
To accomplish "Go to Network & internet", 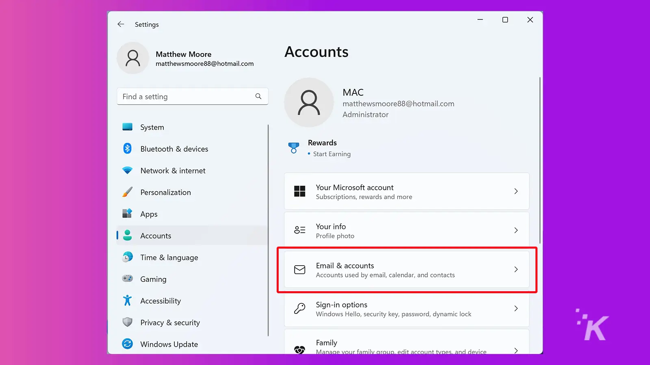I will point(173,171).
